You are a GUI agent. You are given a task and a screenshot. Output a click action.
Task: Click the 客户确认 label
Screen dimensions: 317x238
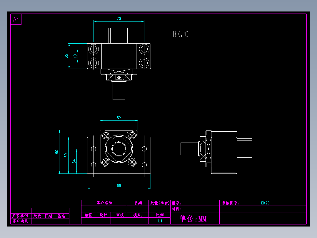click(20, 221)
